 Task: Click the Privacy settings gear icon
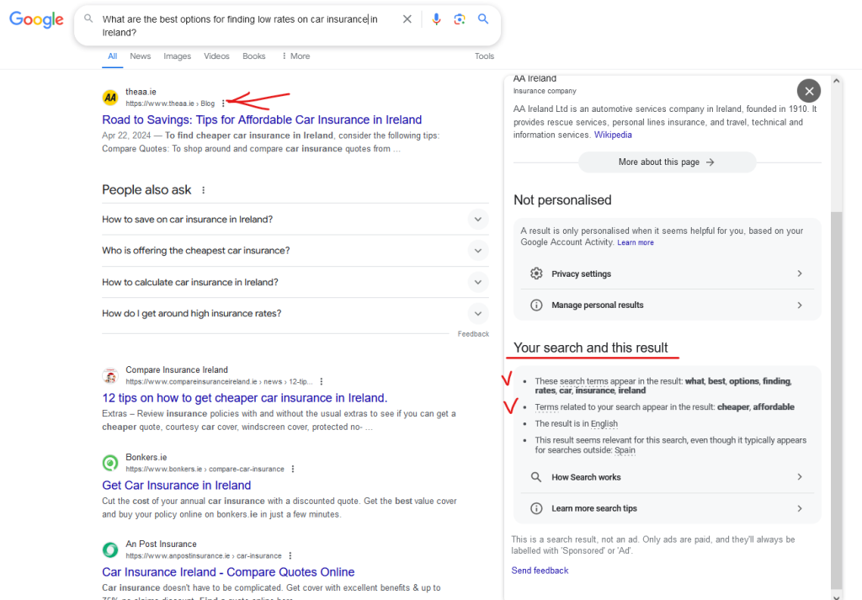pyautogui.click(x=536, y=273)
